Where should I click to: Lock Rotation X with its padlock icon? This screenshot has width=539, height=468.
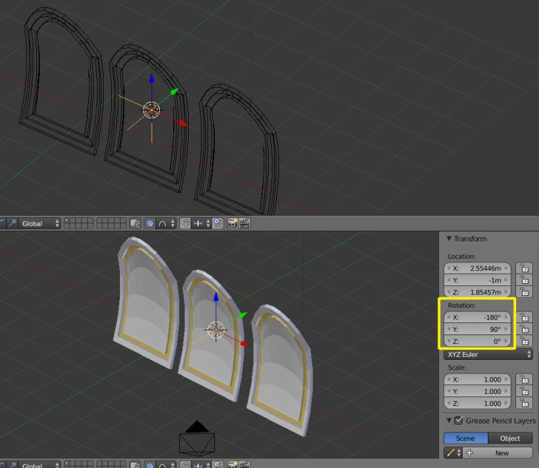click(525, 317)
